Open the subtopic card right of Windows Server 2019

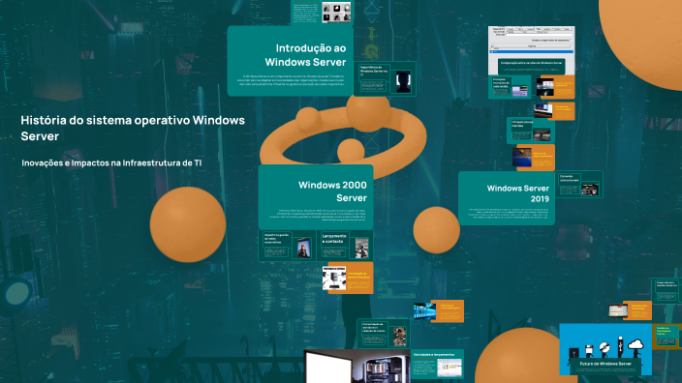[x=579, y=185]
